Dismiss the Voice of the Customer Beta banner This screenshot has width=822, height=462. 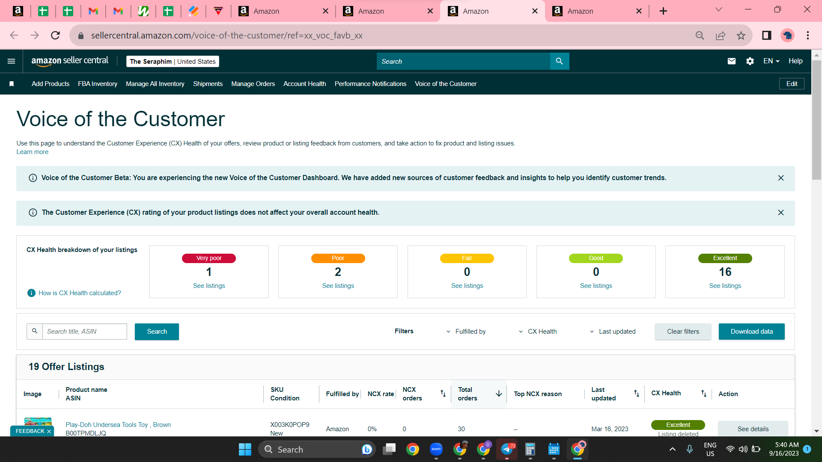[x=781, y=178]
